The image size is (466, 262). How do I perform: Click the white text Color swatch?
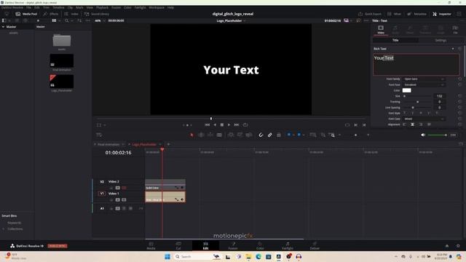point(406,90)
